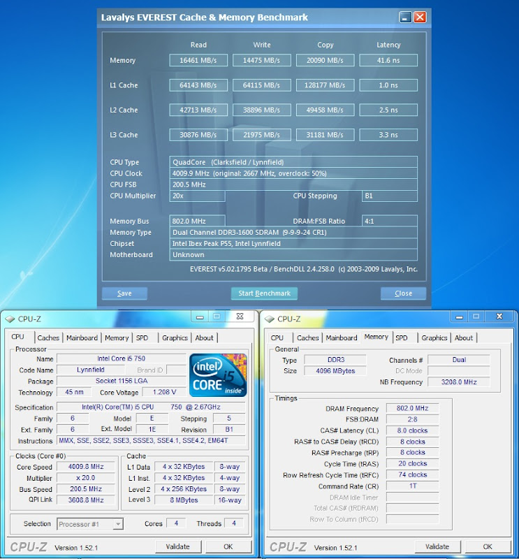Click Code Name field Lynnfield
This screenshot has height=559, width=519.
(x=91, y=370)
